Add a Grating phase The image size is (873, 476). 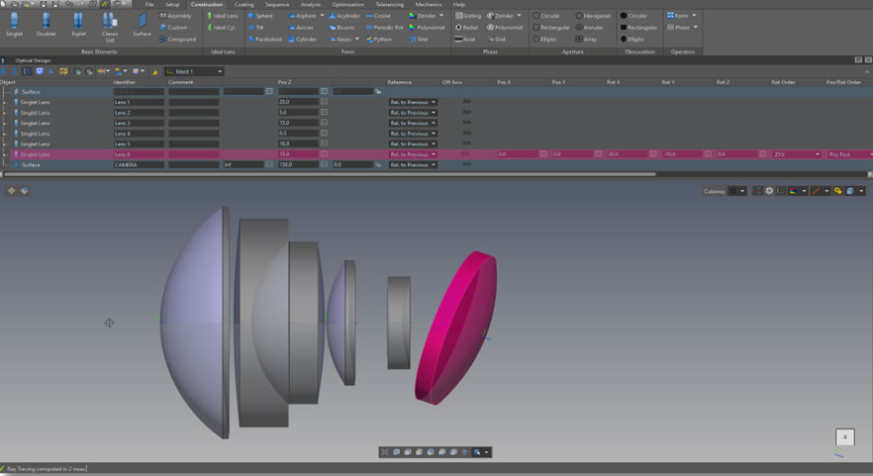[x=468, y=16]
